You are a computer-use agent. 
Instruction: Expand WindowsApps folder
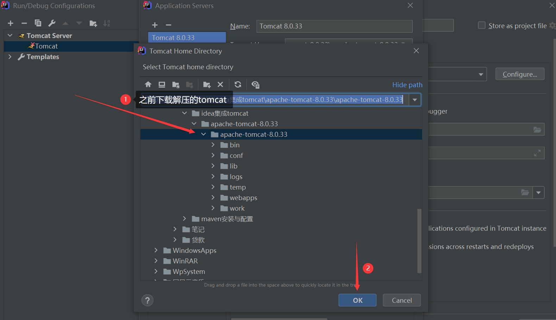tap(156, 250)
